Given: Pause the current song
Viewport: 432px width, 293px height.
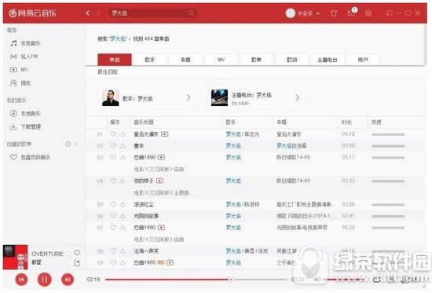Looking at the screenshot, I should pyautogui.click(x=44, y=280).
